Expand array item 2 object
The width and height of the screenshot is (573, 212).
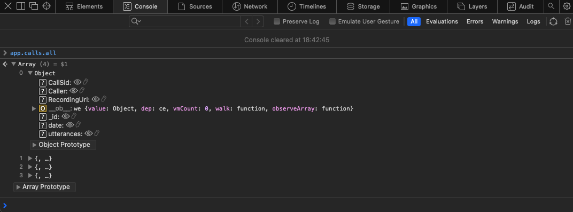click(x=30, y=167)
